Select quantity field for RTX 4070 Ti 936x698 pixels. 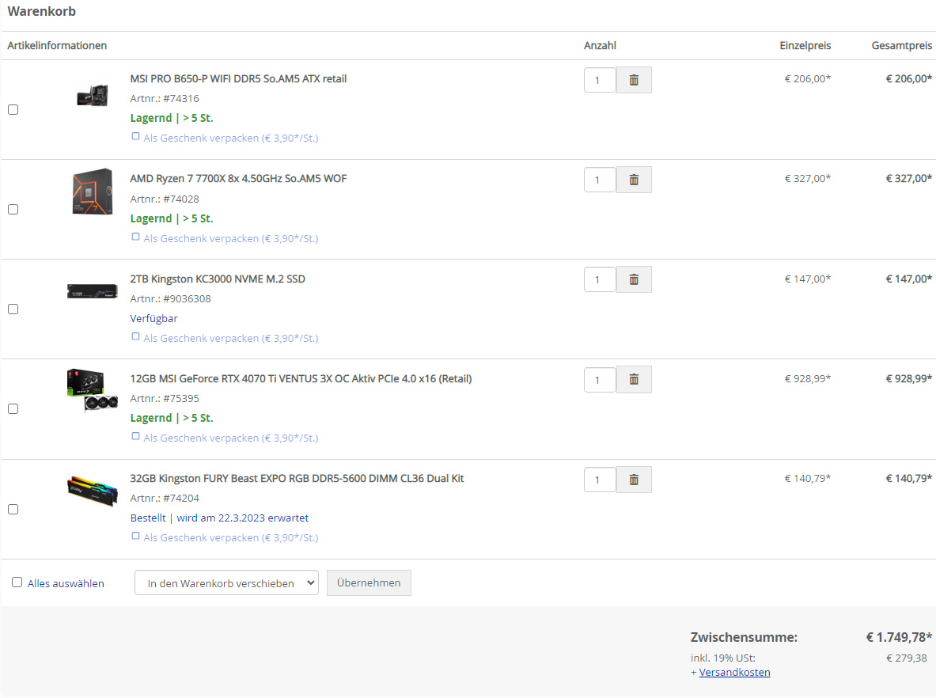[x=599, y=379]
